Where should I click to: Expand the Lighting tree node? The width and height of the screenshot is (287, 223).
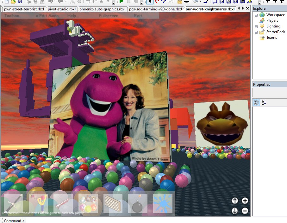(x=256, y=26)
